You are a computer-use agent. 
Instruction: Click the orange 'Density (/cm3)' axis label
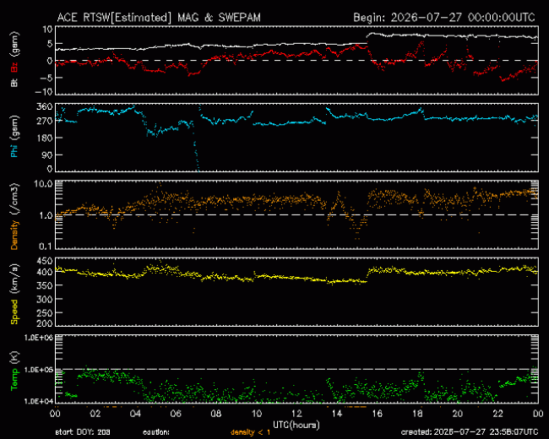pos(14,216)
